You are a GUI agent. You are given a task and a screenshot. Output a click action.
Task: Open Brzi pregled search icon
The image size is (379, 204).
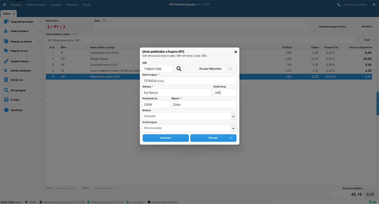pos(6,90)
